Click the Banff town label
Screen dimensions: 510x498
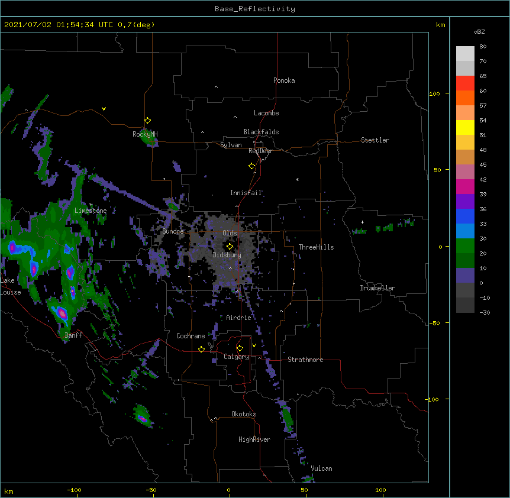73,335
